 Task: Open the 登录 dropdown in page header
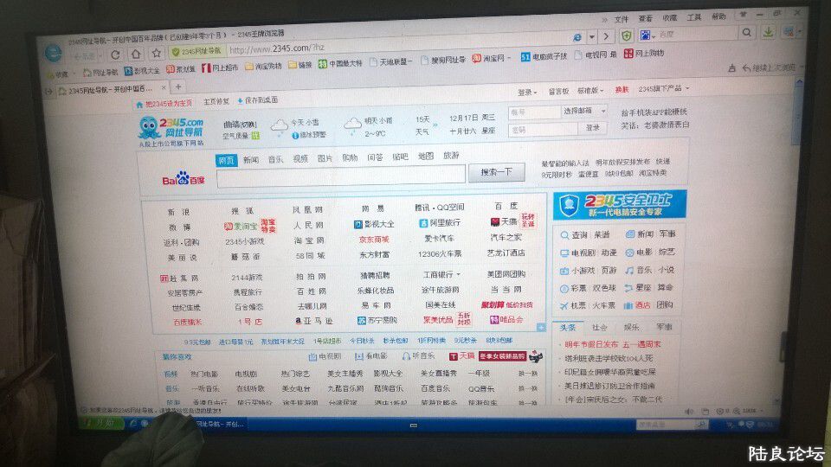[527, 93]
